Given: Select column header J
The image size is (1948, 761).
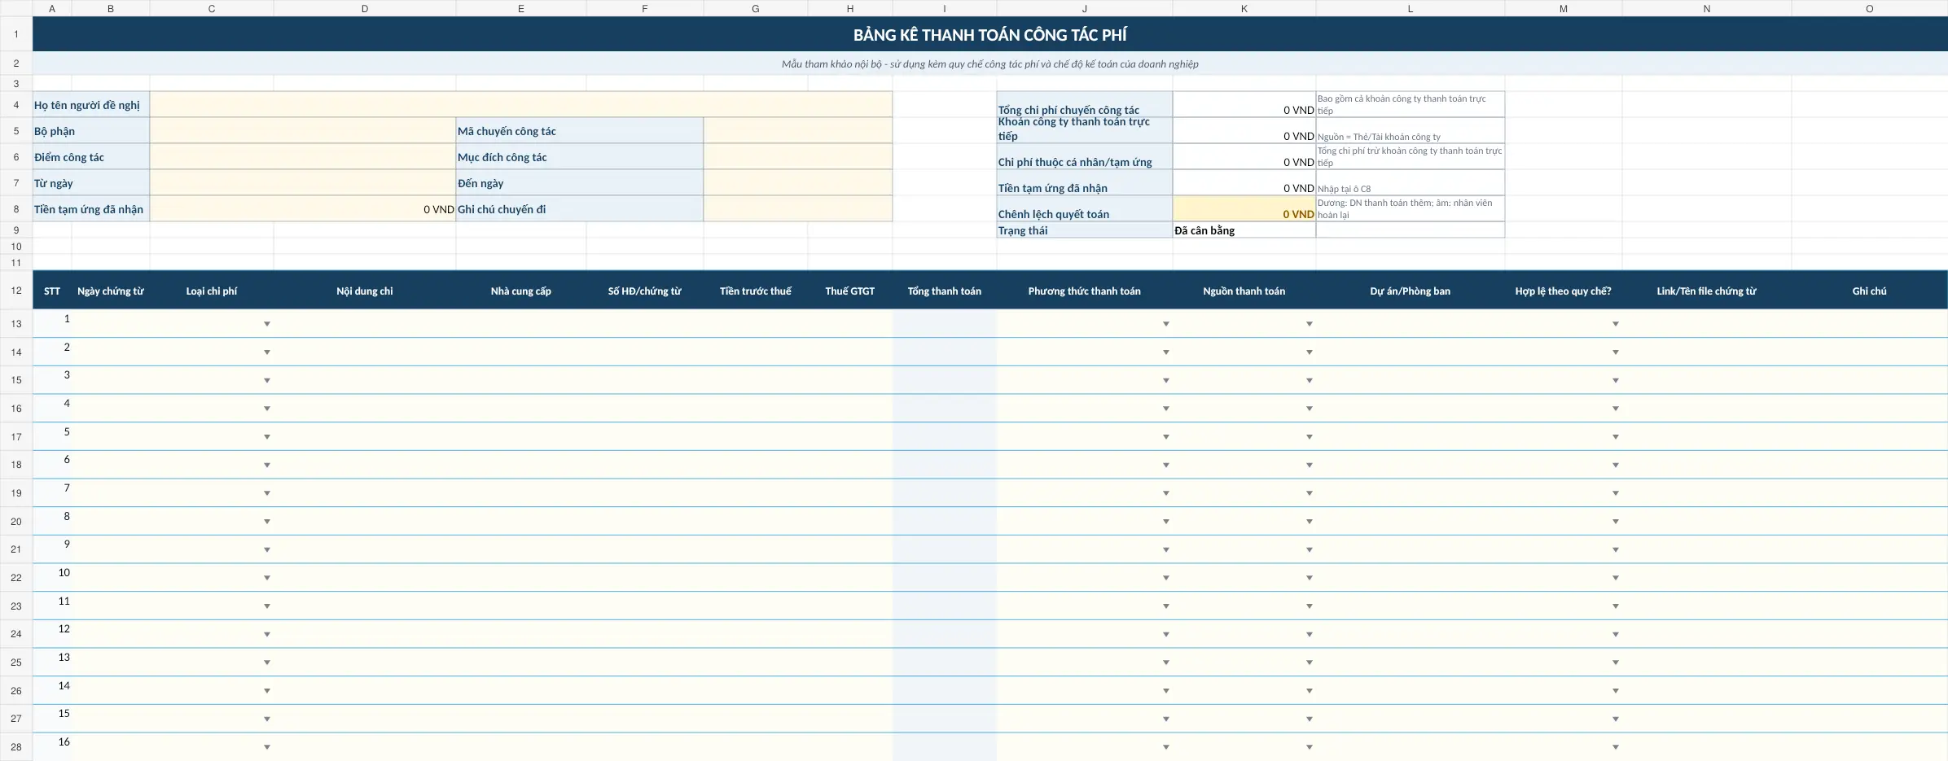Looking at the screenshot, I should (x=1085, y=8).
